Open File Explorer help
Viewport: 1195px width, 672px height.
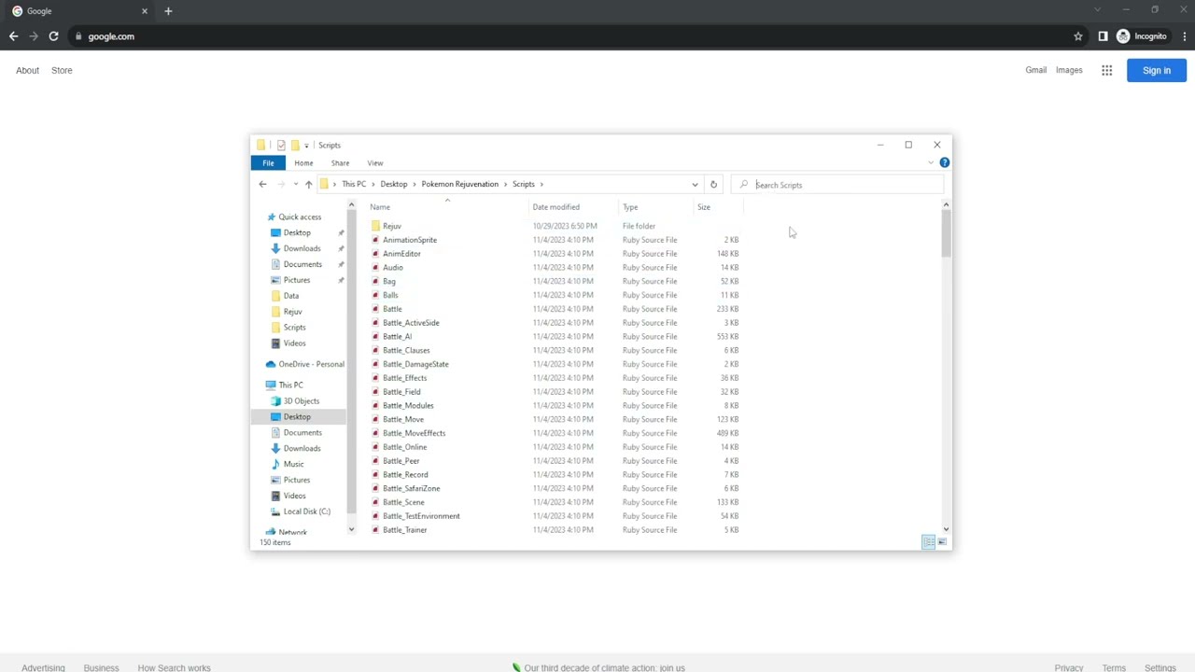click(x=944, y=162)
